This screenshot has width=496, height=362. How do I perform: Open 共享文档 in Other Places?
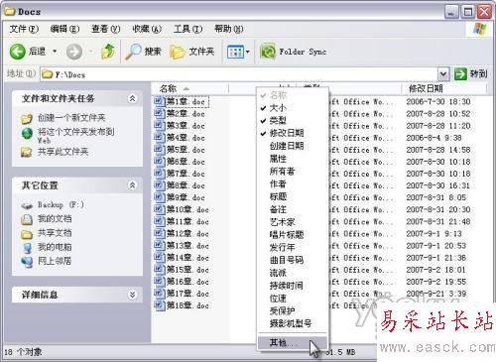(x=55, y=233)
